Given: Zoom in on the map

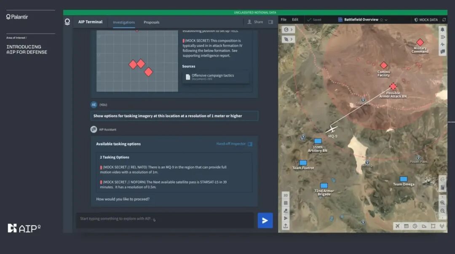Looking at the screenshot, I should tap(442, 203).
